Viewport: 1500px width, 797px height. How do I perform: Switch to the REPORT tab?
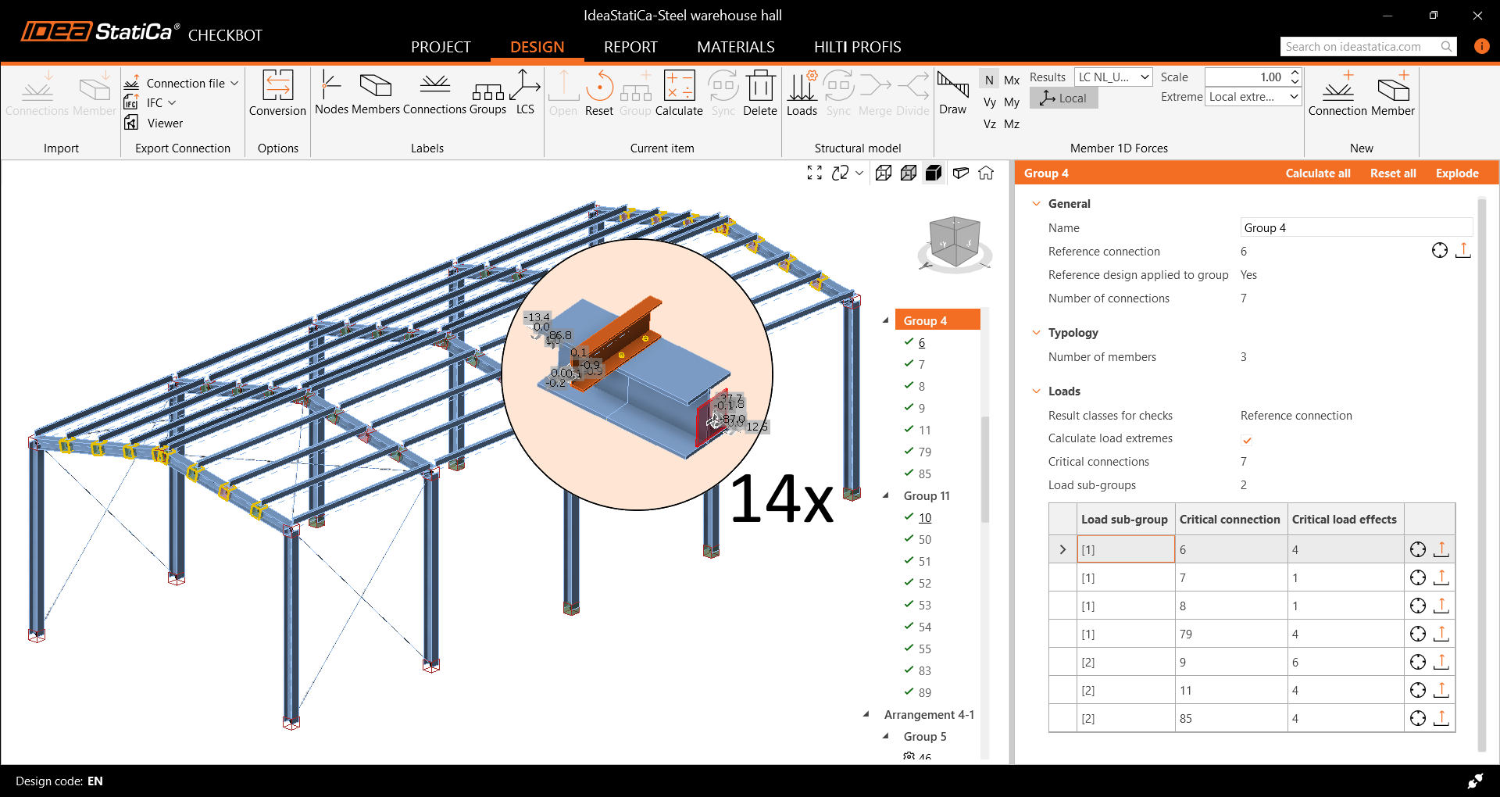click(x=630, y=47)
